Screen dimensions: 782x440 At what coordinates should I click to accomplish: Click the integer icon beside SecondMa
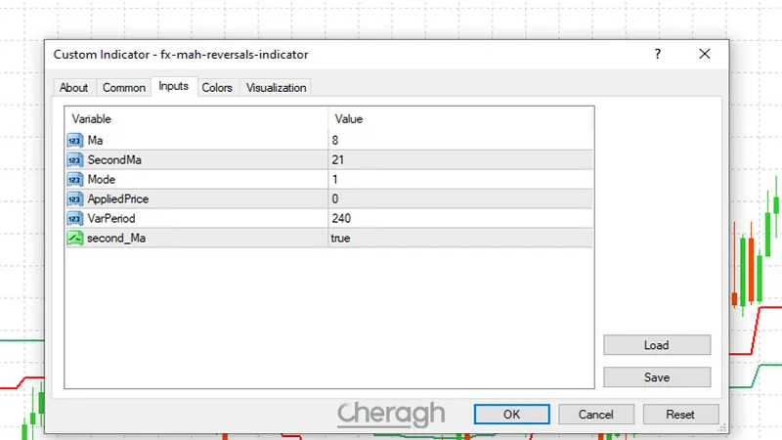click(75, 159)
